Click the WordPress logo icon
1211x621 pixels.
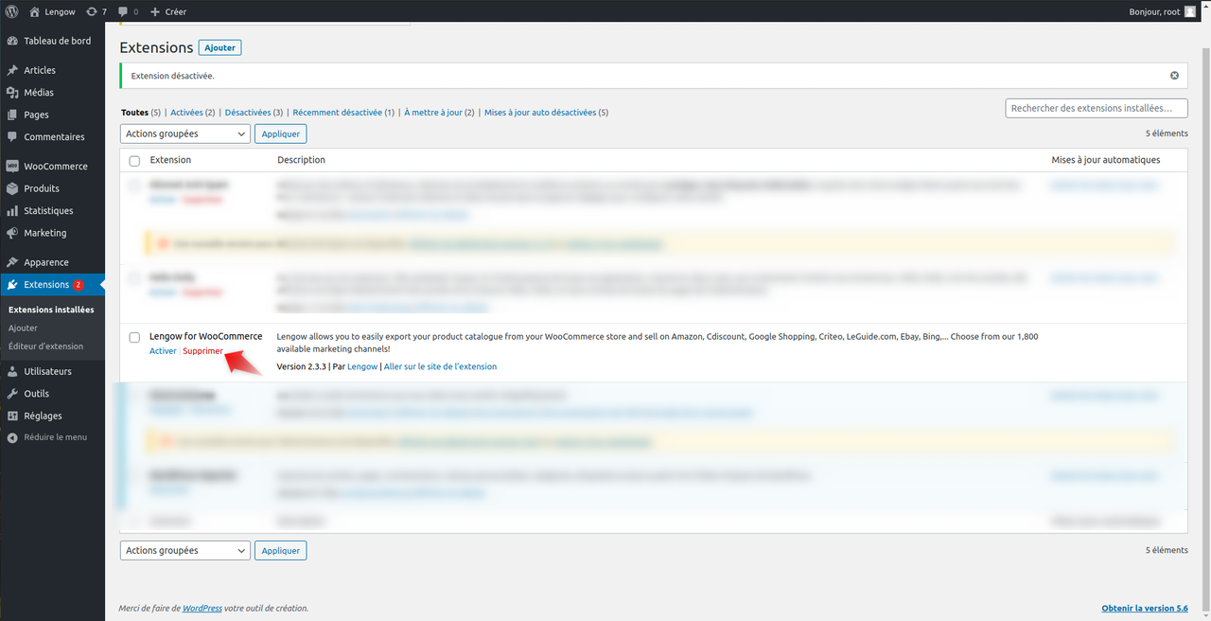click(x=12, y=11)
